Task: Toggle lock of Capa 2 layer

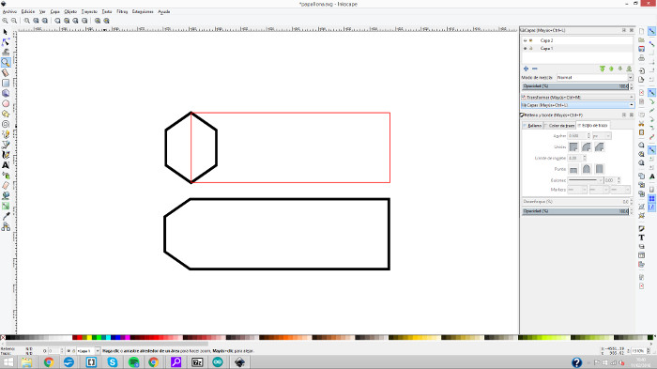Action: (x=531, y=40)
